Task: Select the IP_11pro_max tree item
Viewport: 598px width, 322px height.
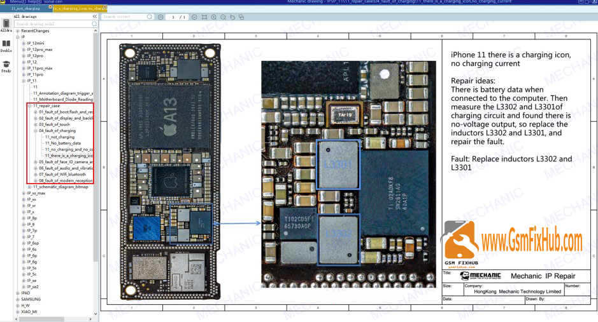Action: click(x=39, y=69)
